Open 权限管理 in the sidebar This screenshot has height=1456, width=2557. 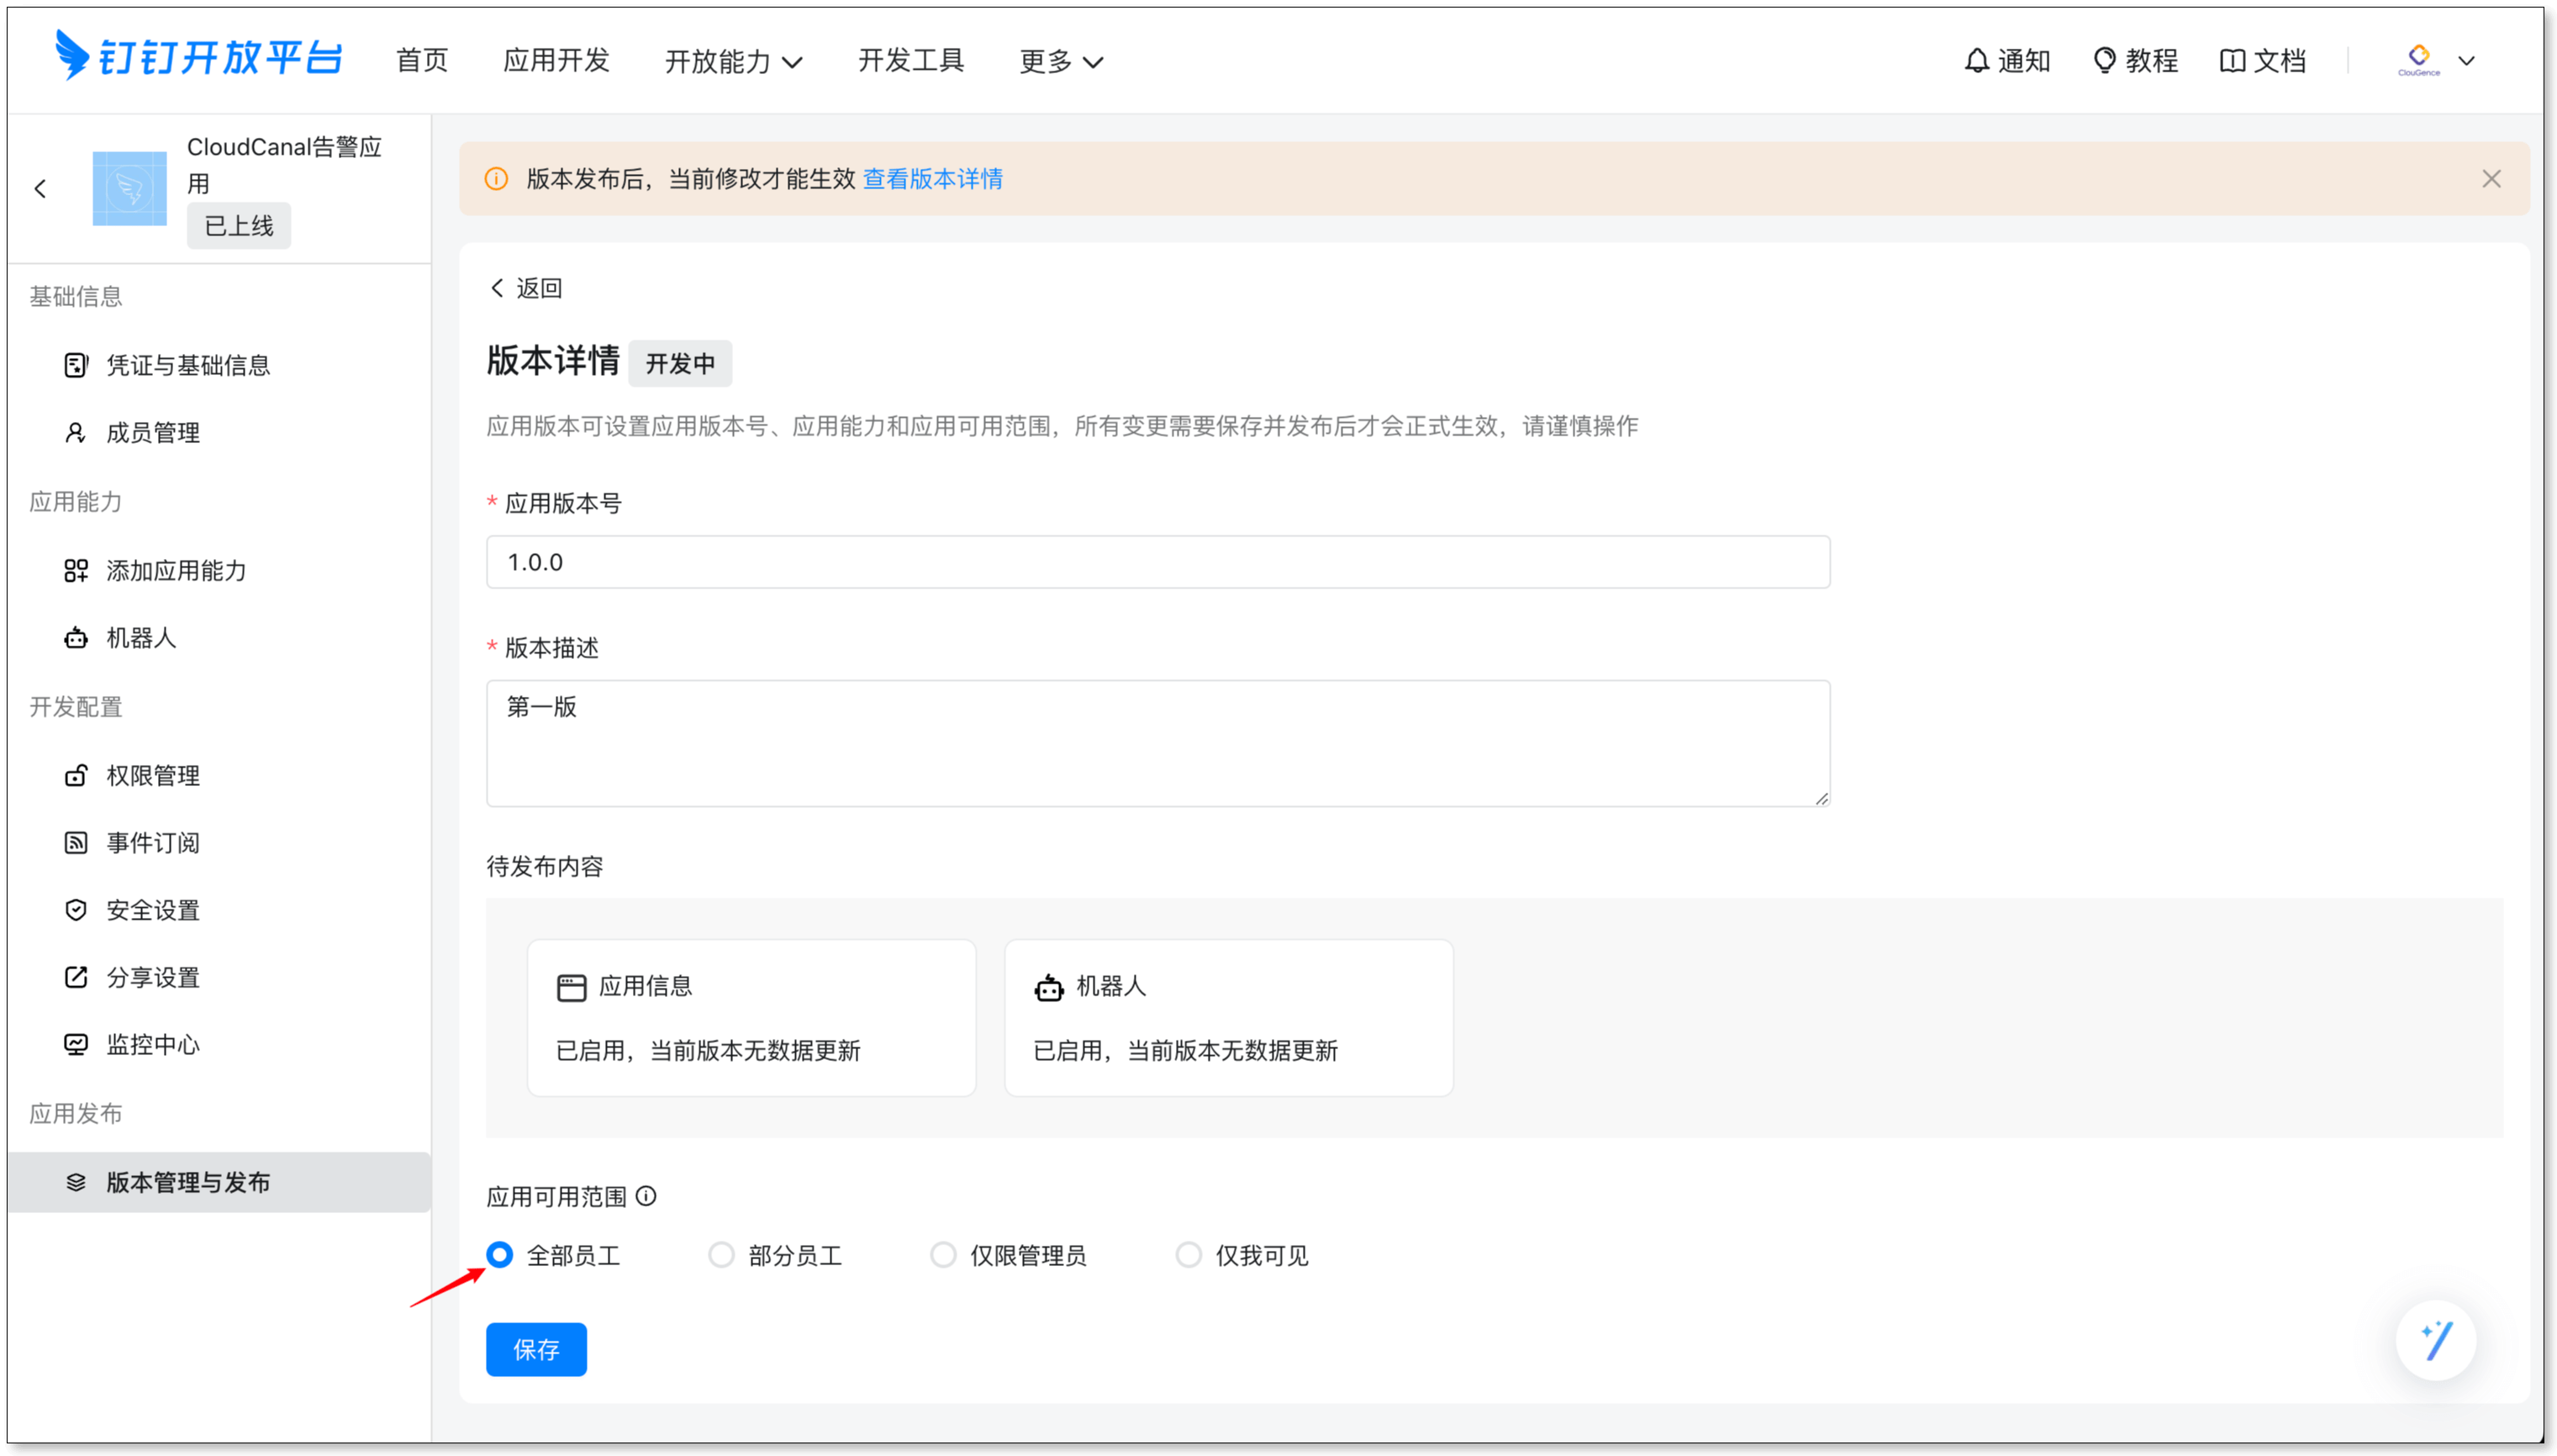[x=153, y=776]
